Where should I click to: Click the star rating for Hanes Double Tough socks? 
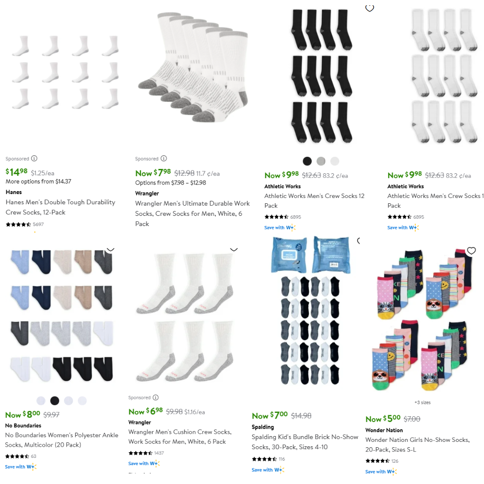18,225
